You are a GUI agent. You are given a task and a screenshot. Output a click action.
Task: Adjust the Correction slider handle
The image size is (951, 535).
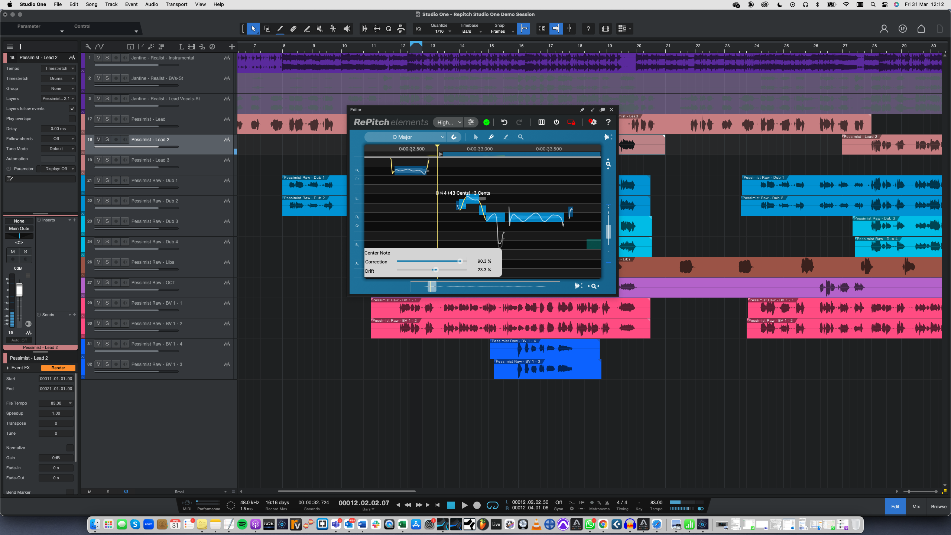(460, 261)
